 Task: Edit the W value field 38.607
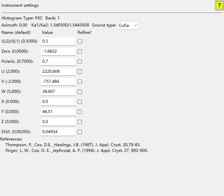[x=58, y=92]
